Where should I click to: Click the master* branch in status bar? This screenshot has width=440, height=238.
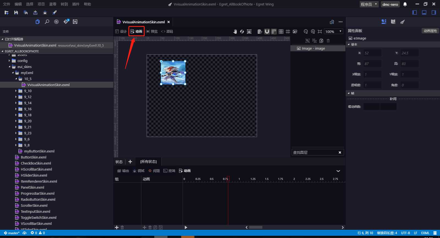[x=12, y=233]
